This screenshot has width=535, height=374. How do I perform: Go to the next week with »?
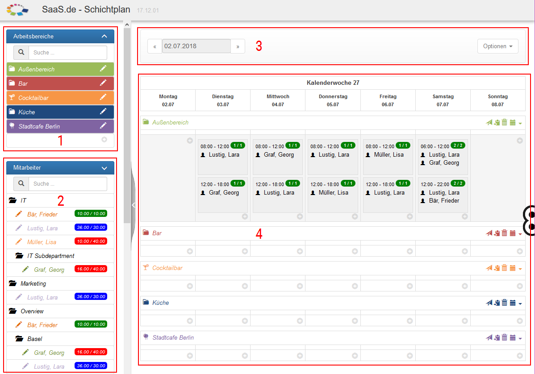coord(238,46)
